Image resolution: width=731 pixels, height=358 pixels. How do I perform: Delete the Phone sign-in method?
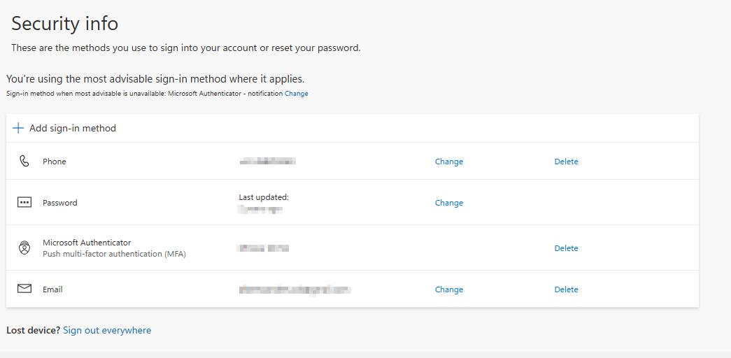point(566,162)
